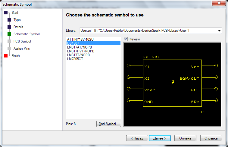Go to the Finish wizard step label
This screenshot has height=147, width=228.
(x=16, y=56)
